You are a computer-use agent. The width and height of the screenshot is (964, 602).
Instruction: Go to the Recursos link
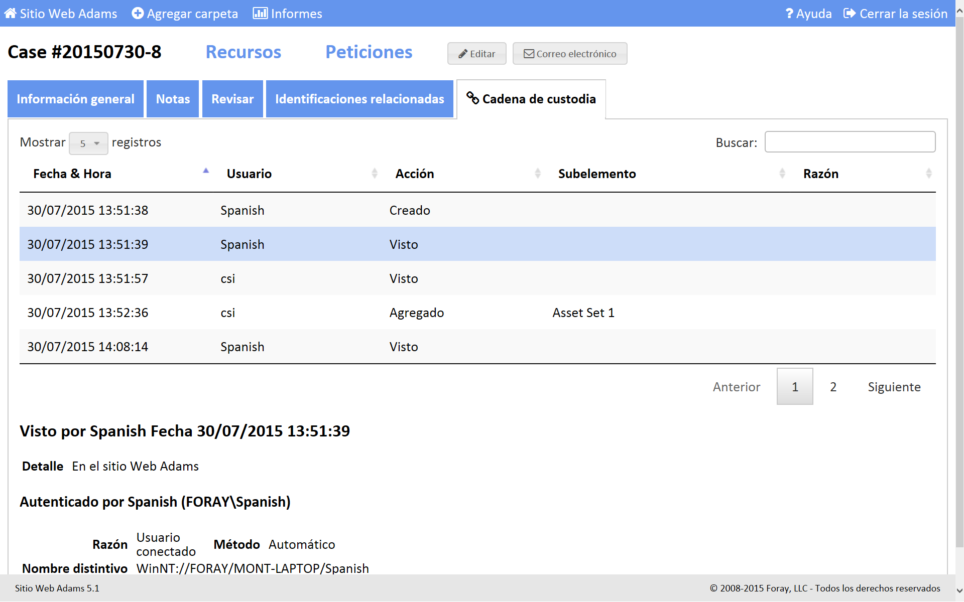tap(243, 52)
